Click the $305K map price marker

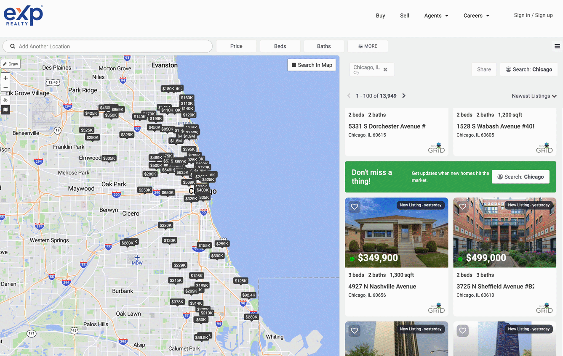[109, 158]
